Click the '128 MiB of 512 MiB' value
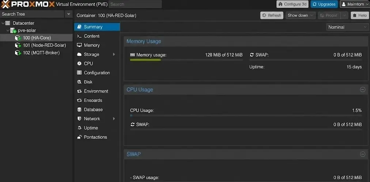370x182 pixels. (x=224, y=55)
